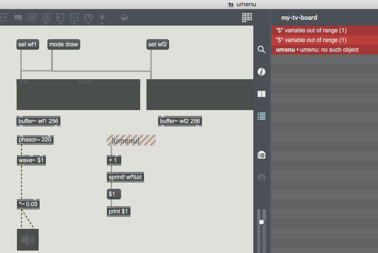
Task: Open the paint bucket format tool
Action: tap(124, 18)
